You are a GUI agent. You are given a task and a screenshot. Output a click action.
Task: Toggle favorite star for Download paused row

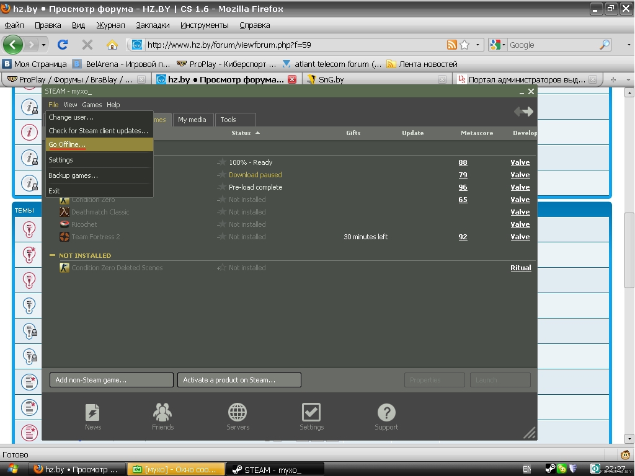pos(221,174)
